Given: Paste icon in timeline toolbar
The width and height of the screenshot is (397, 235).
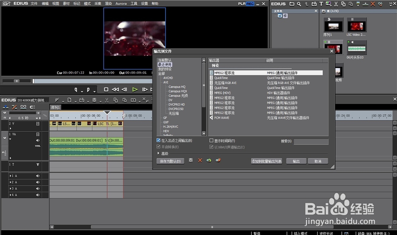Looking at the screenshot, I should (x=124, y=100).
